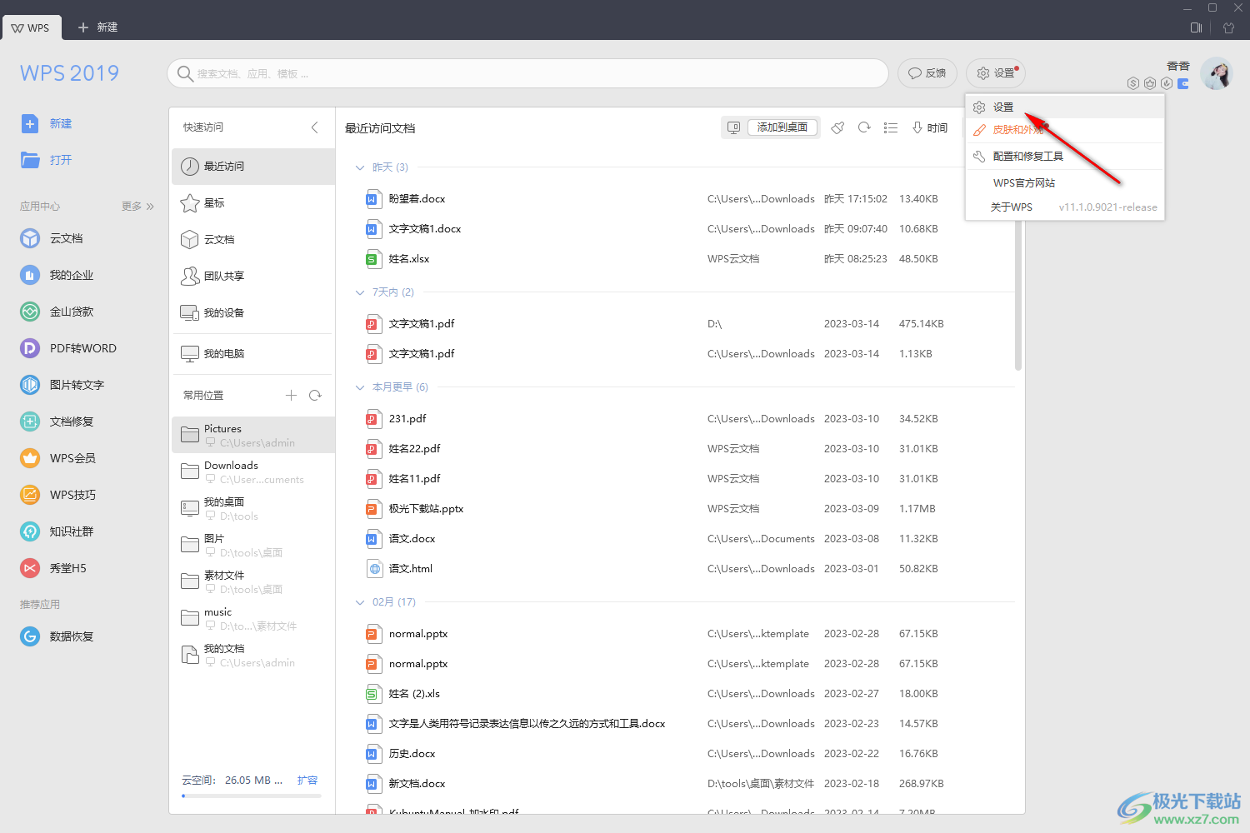The width and height of the screenshot is (1250, 833).
Task: Collapse the 02月 (17) group
Action: [x=360, y=602]
